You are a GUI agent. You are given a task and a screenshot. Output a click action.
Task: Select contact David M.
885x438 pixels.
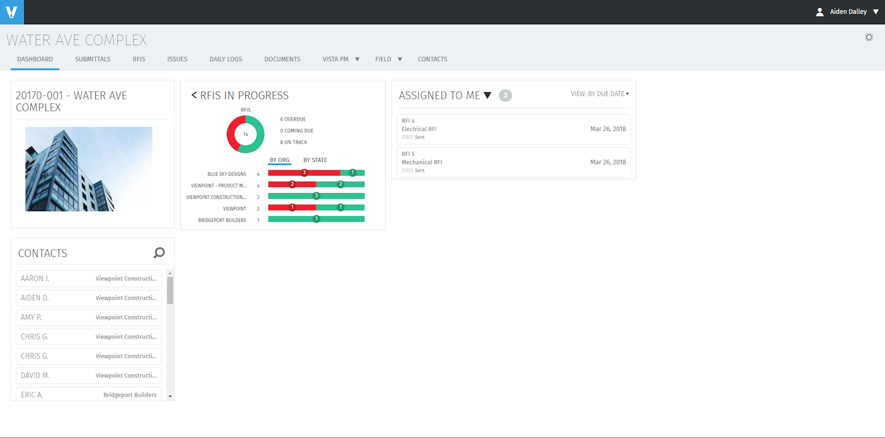point(88,376)
